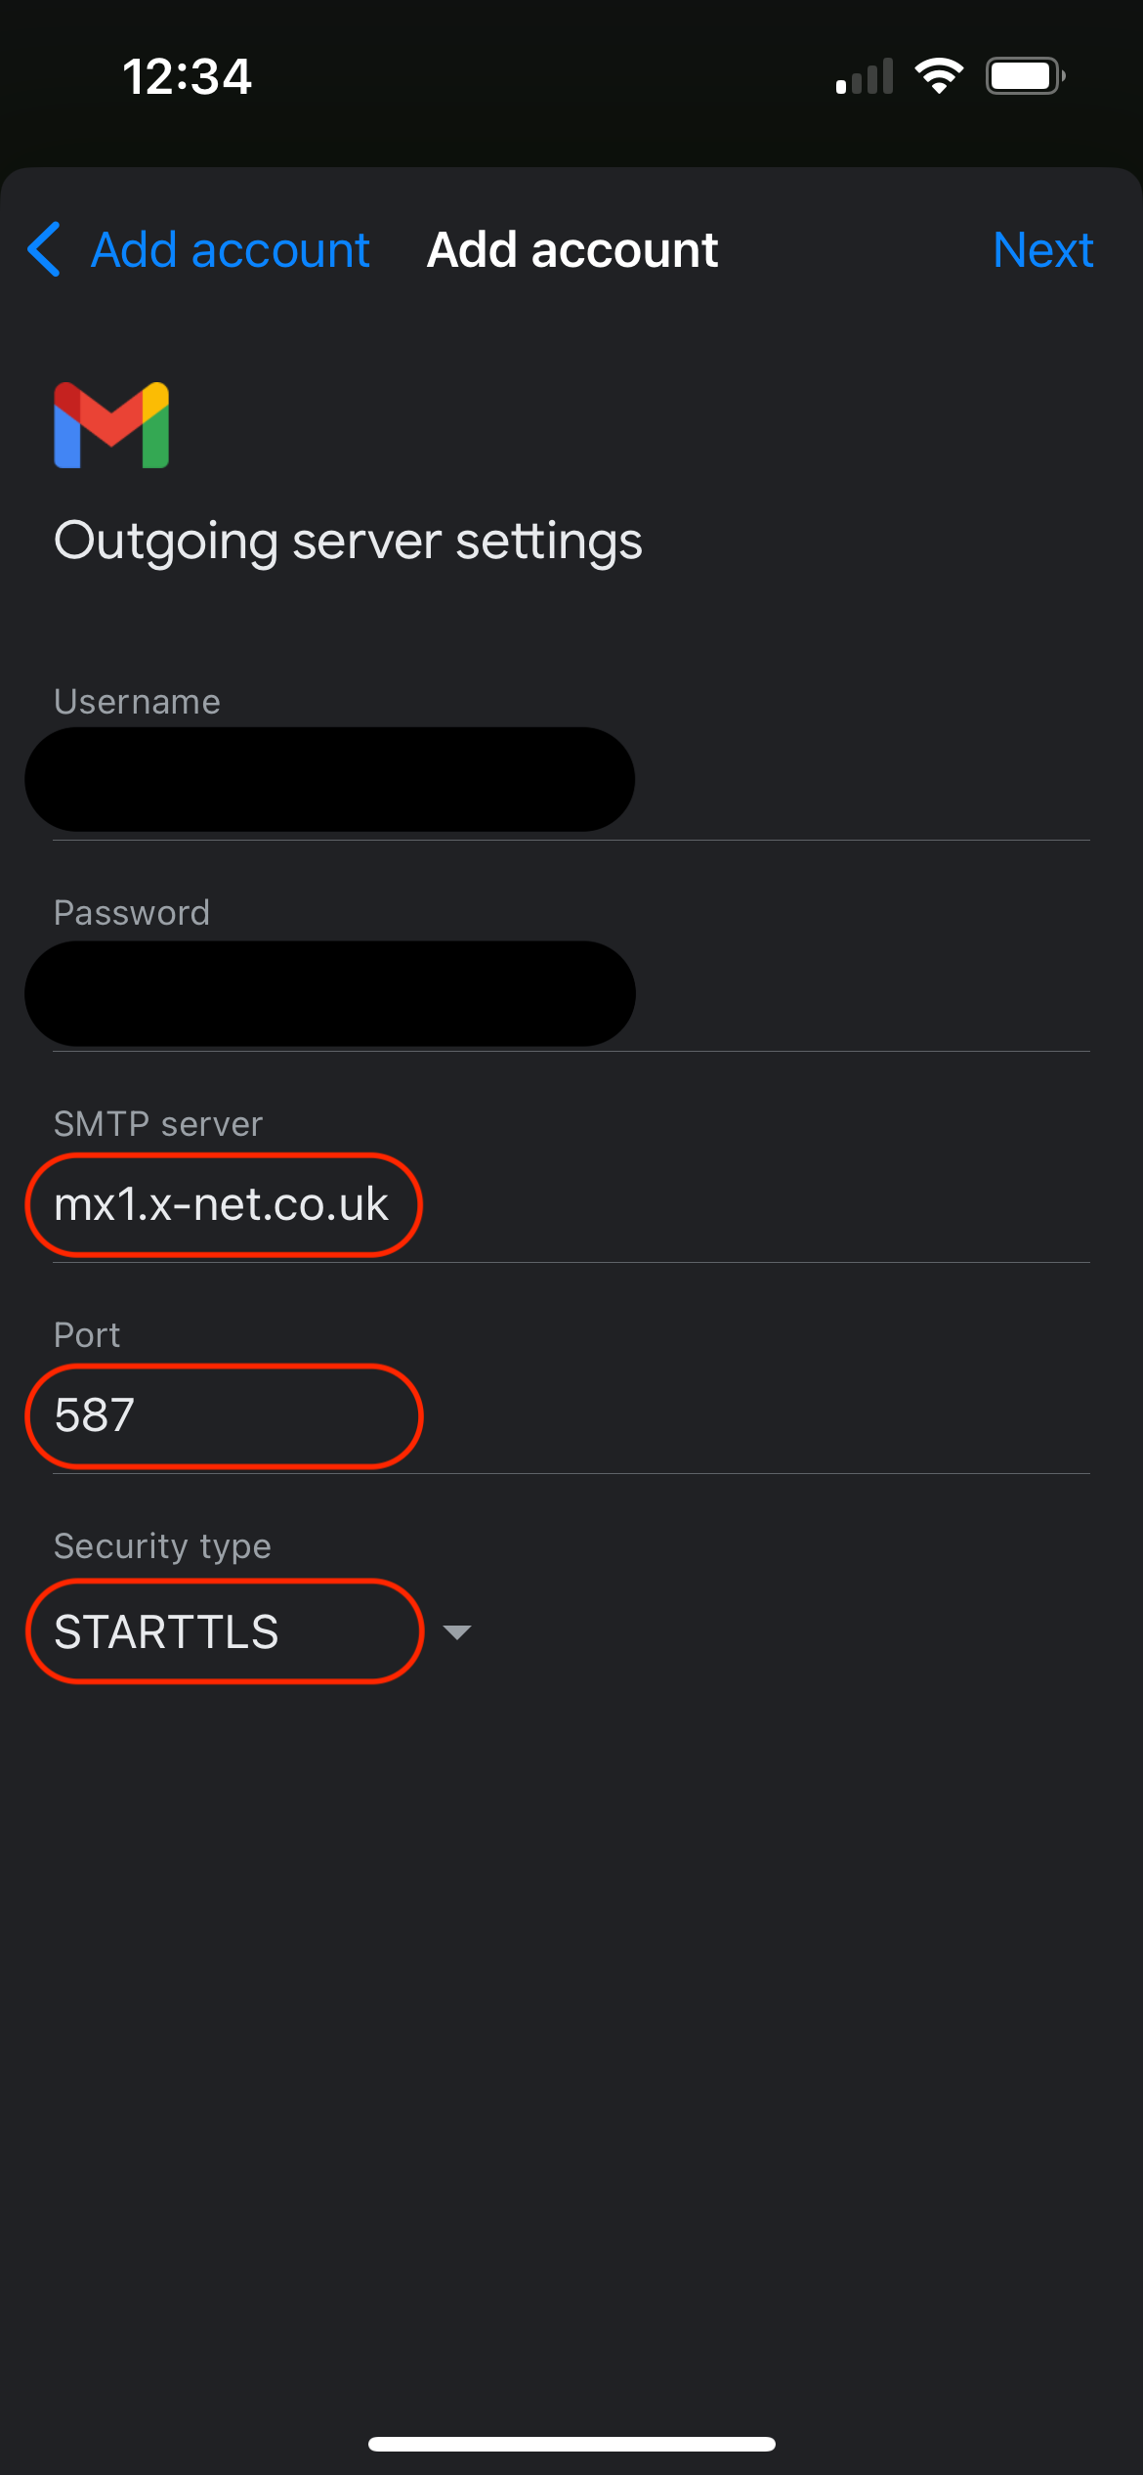Select the Username input field
The height and width of the screenshot is (2475, 1143).
(329, 778)
